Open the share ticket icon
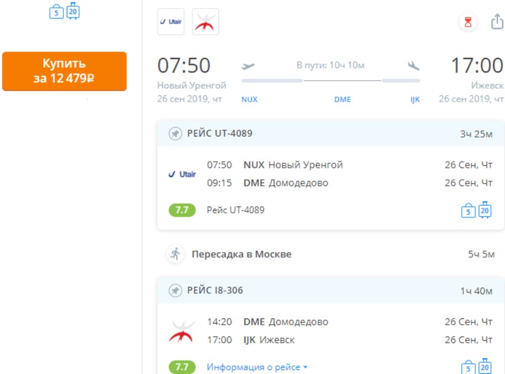This screenshot has height=374, width=505. tap(496, 22)
